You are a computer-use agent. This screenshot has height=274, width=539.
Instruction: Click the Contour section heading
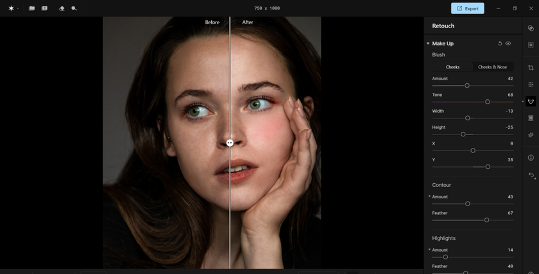441,185
